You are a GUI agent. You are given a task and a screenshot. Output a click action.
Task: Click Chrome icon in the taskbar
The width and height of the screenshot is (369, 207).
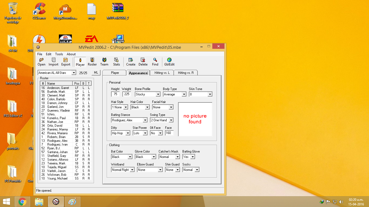22,202
